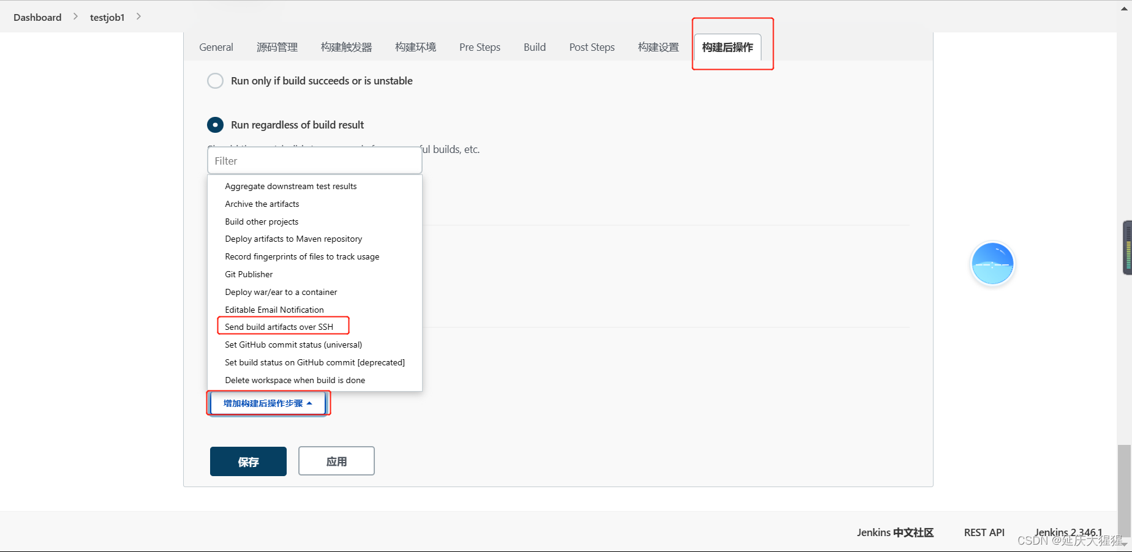Open Jenkins 中文社区 footer link
1132x552 pixels.
tap(895, 532)
